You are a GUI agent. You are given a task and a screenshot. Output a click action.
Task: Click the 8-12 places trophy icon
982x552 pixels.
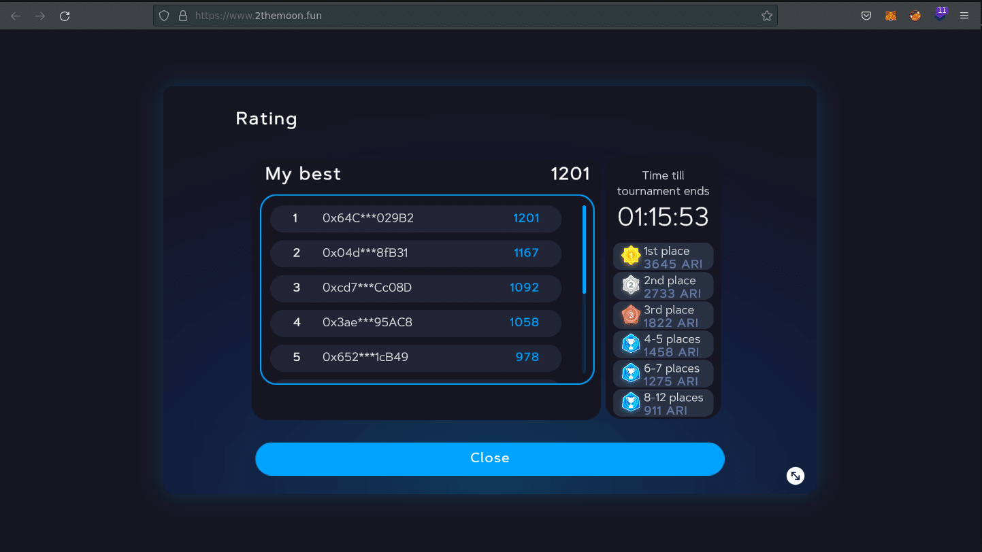tap(631, 402)
